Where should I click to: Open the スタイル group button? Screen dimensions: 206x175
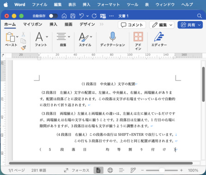click(85, 39)
